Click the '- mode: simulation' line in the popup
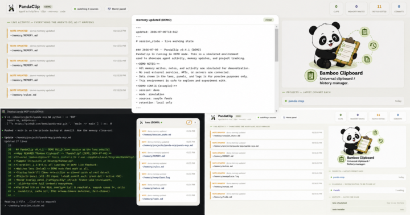The height and width of the screenshot is (215, 410). pos(150,94)
